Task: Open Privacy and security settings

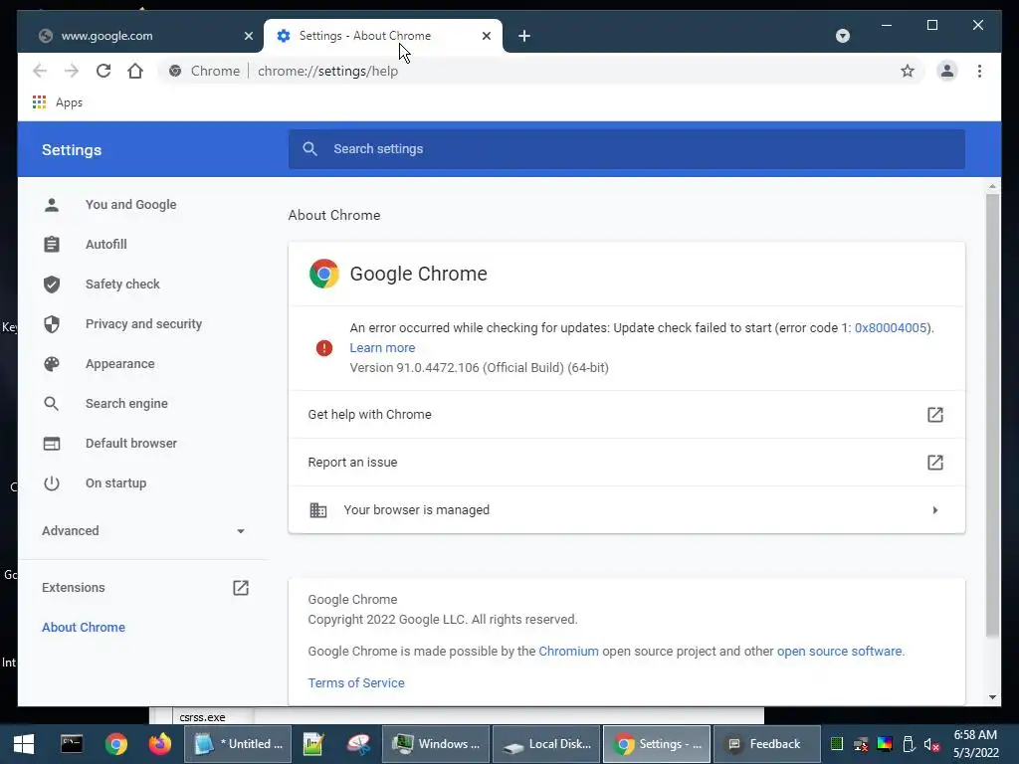Action: [x=143, y=323]
